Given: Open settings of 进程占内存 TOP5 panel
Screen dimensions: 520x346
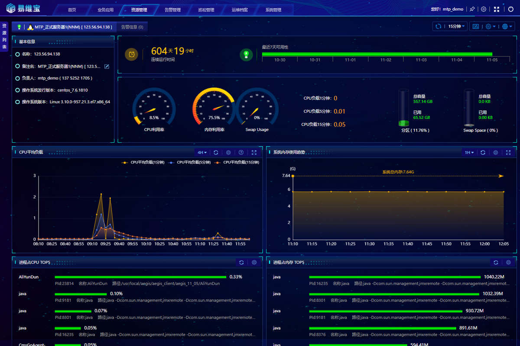Looking at the screenshot, I should (508, 263).
